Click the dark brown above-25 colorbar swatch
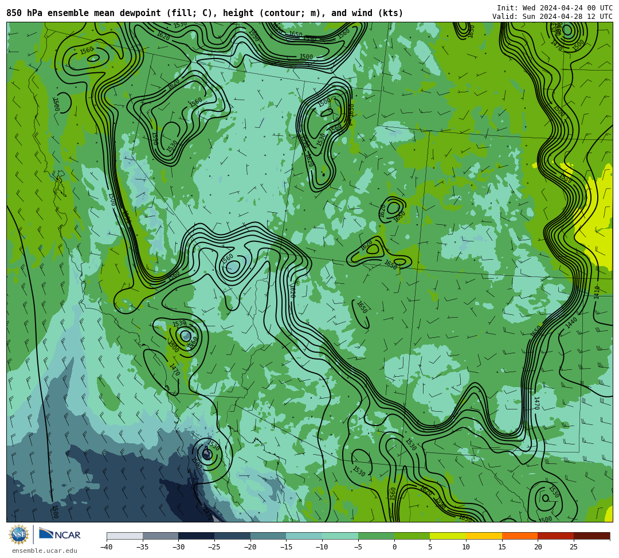Screen dimensions: 619x558 pos(591,536)
